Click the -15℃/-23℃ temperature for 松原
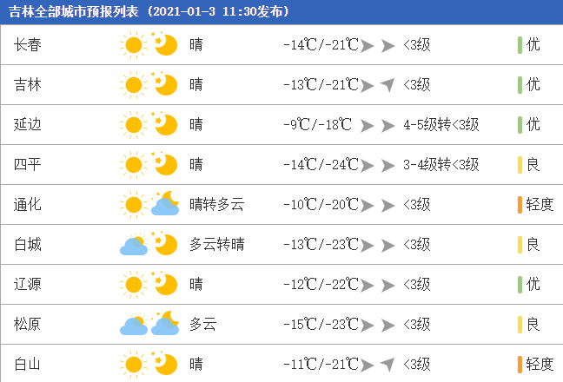The width and height of the screenshot is (563, 382). [x=321, y=324]
